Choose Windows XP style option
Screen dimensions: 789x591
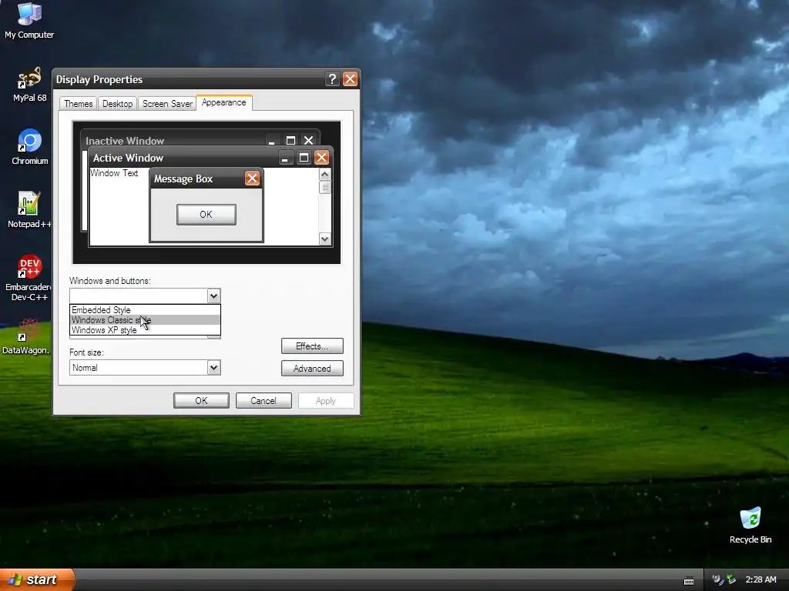pyautogui.click(x=145, y=330)
